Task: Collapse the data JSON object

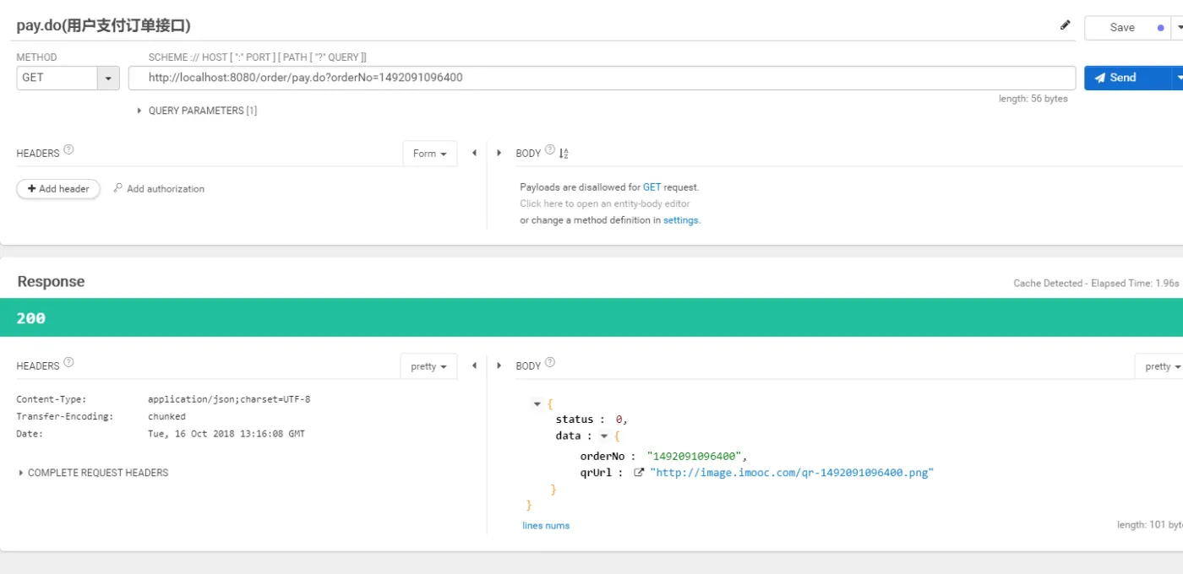Action: click(603, 436)
